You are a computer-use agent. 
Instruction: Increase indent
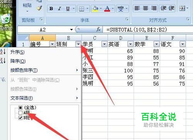coord(171,8)
